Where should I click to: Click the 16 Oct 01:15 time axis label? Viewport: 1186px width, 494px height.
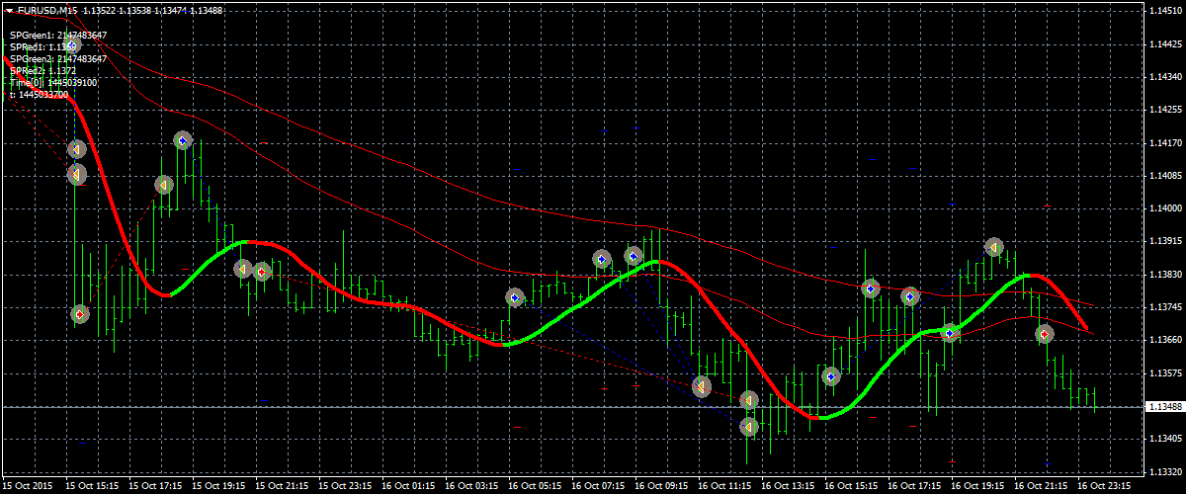coord(409,486)
